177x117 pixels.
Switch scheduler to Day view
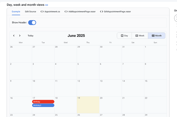point(124,36)
